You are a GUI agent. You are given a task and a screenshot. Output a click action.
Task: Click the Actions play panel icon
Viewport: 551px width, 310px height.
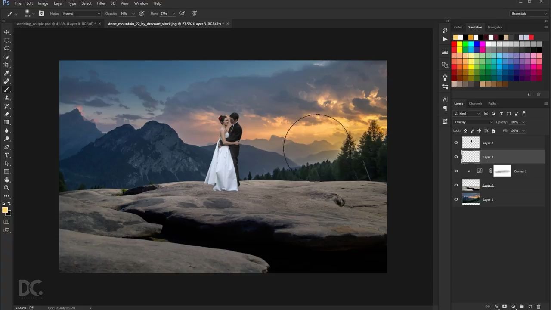(445, 39)
